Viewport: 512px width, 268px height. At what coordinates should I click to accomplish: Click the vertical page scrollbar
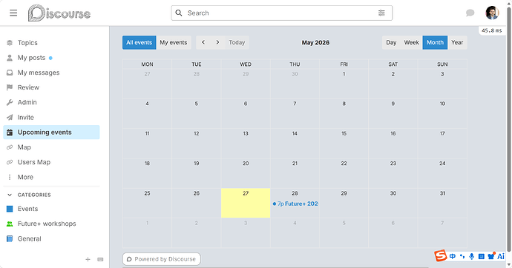(x=509, y=130)
